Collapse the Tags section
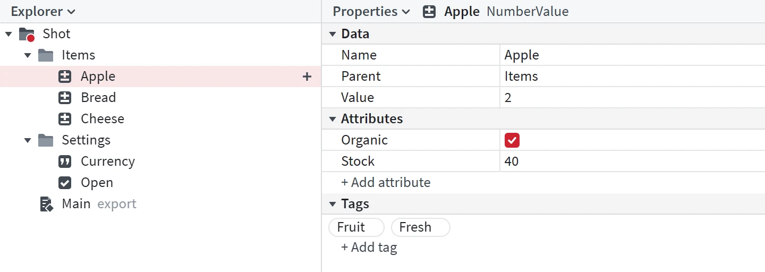This screenshot has height=272, width=765. (x=333, y=204)
